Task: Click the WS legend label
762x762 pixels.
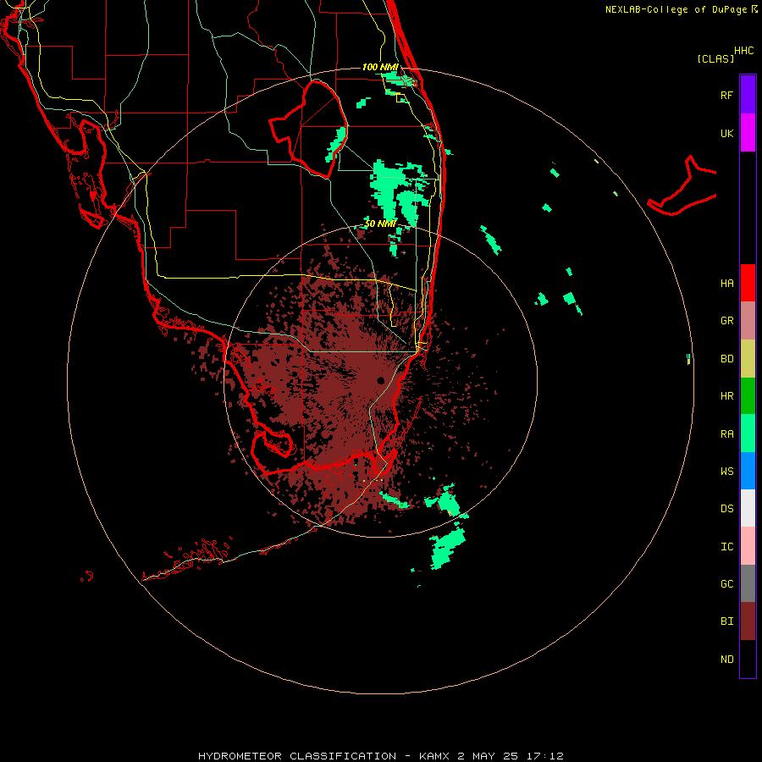Action: 726,472
